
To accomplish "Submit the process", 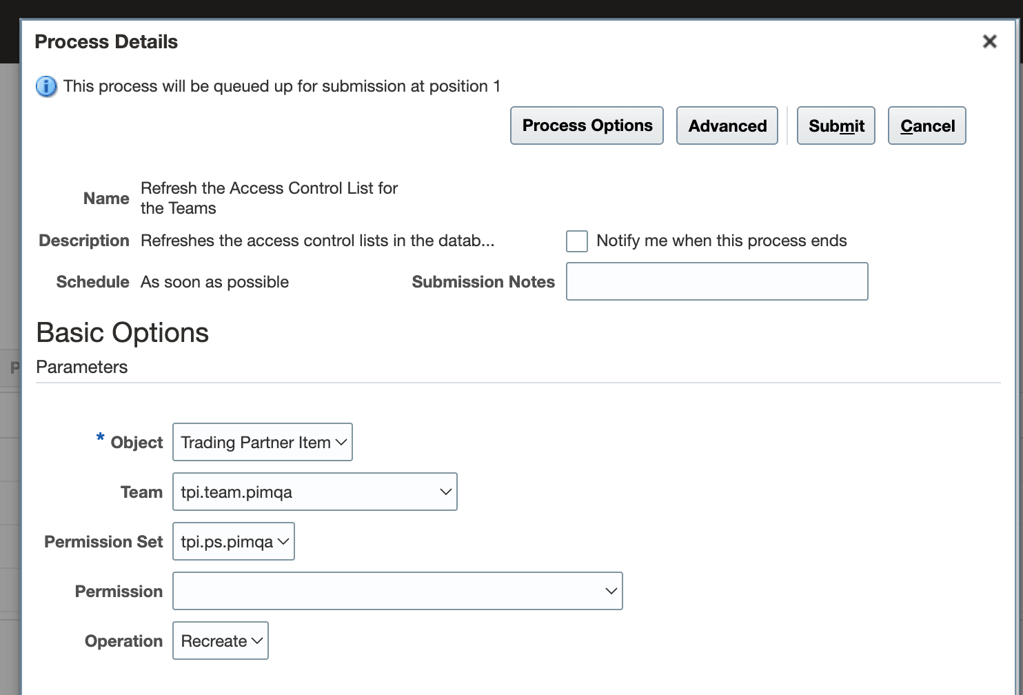I will click(x=836, y=125).
